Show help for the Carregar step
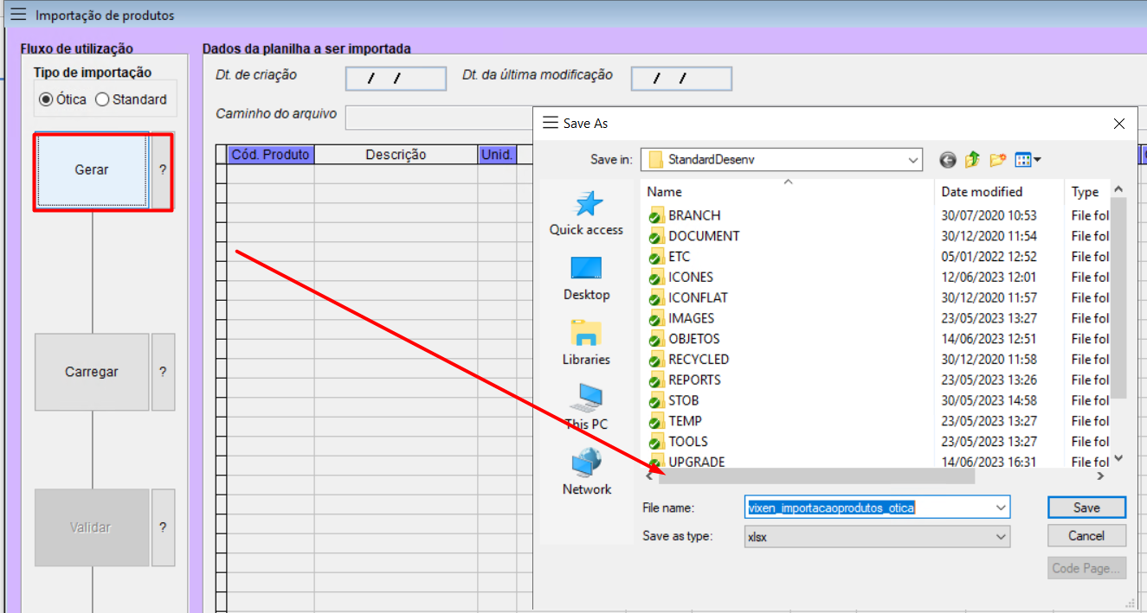This screenshot has height=613, width=1147. [163, 372]
